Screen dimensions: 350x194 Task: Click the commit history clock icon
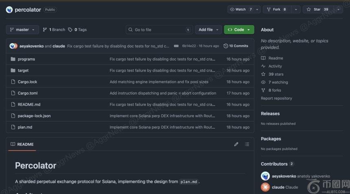pyautogui.click(x=226, y=46)
